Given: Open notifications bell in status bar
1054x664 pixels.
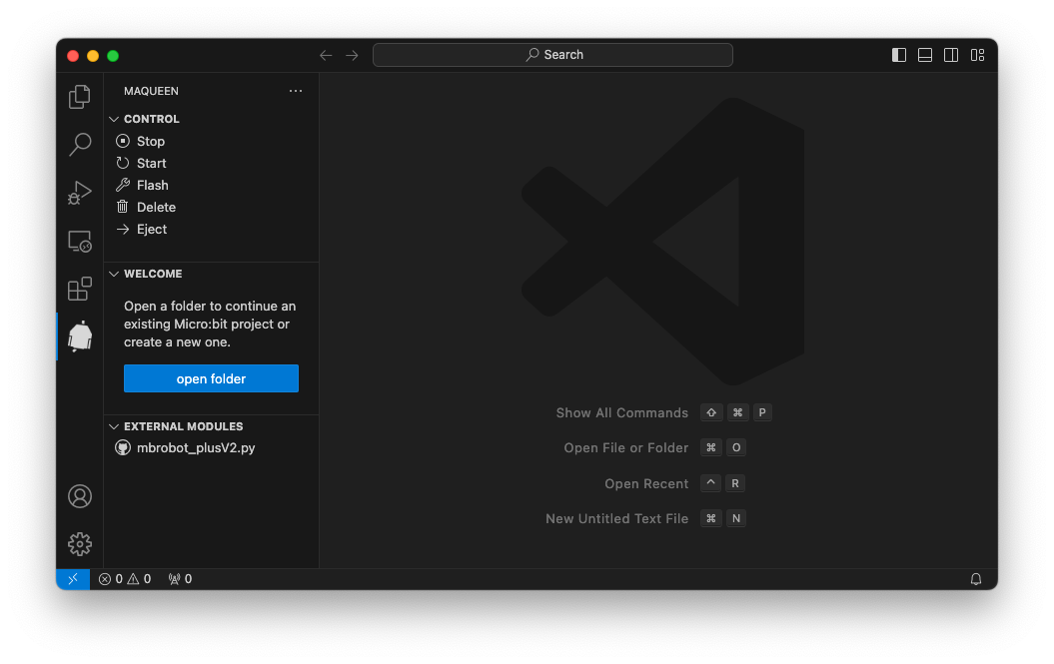Looking at the screenshot, I should point(976,579).
